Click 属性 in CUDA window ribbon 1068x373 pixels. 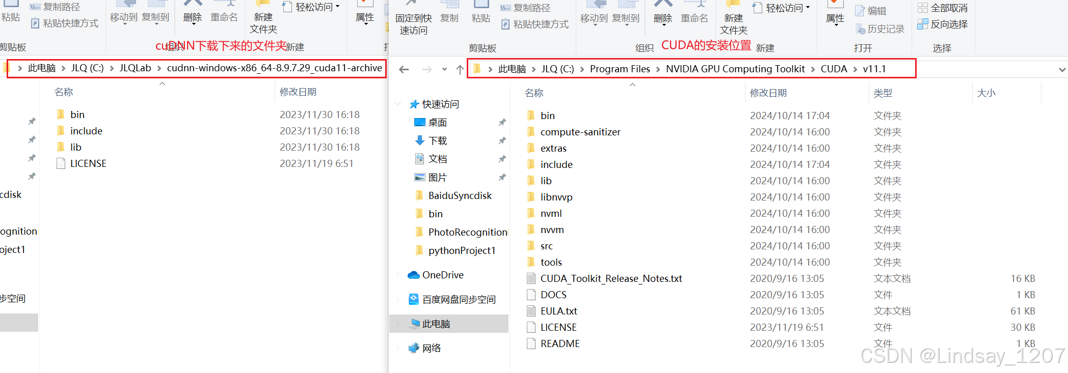[x=835, y=13]
